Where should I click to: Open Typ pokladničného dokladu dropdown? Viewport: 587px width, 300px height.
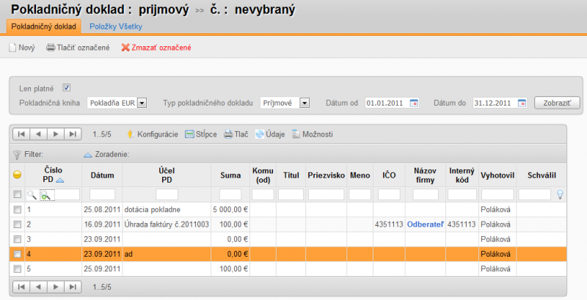point(285,103)
